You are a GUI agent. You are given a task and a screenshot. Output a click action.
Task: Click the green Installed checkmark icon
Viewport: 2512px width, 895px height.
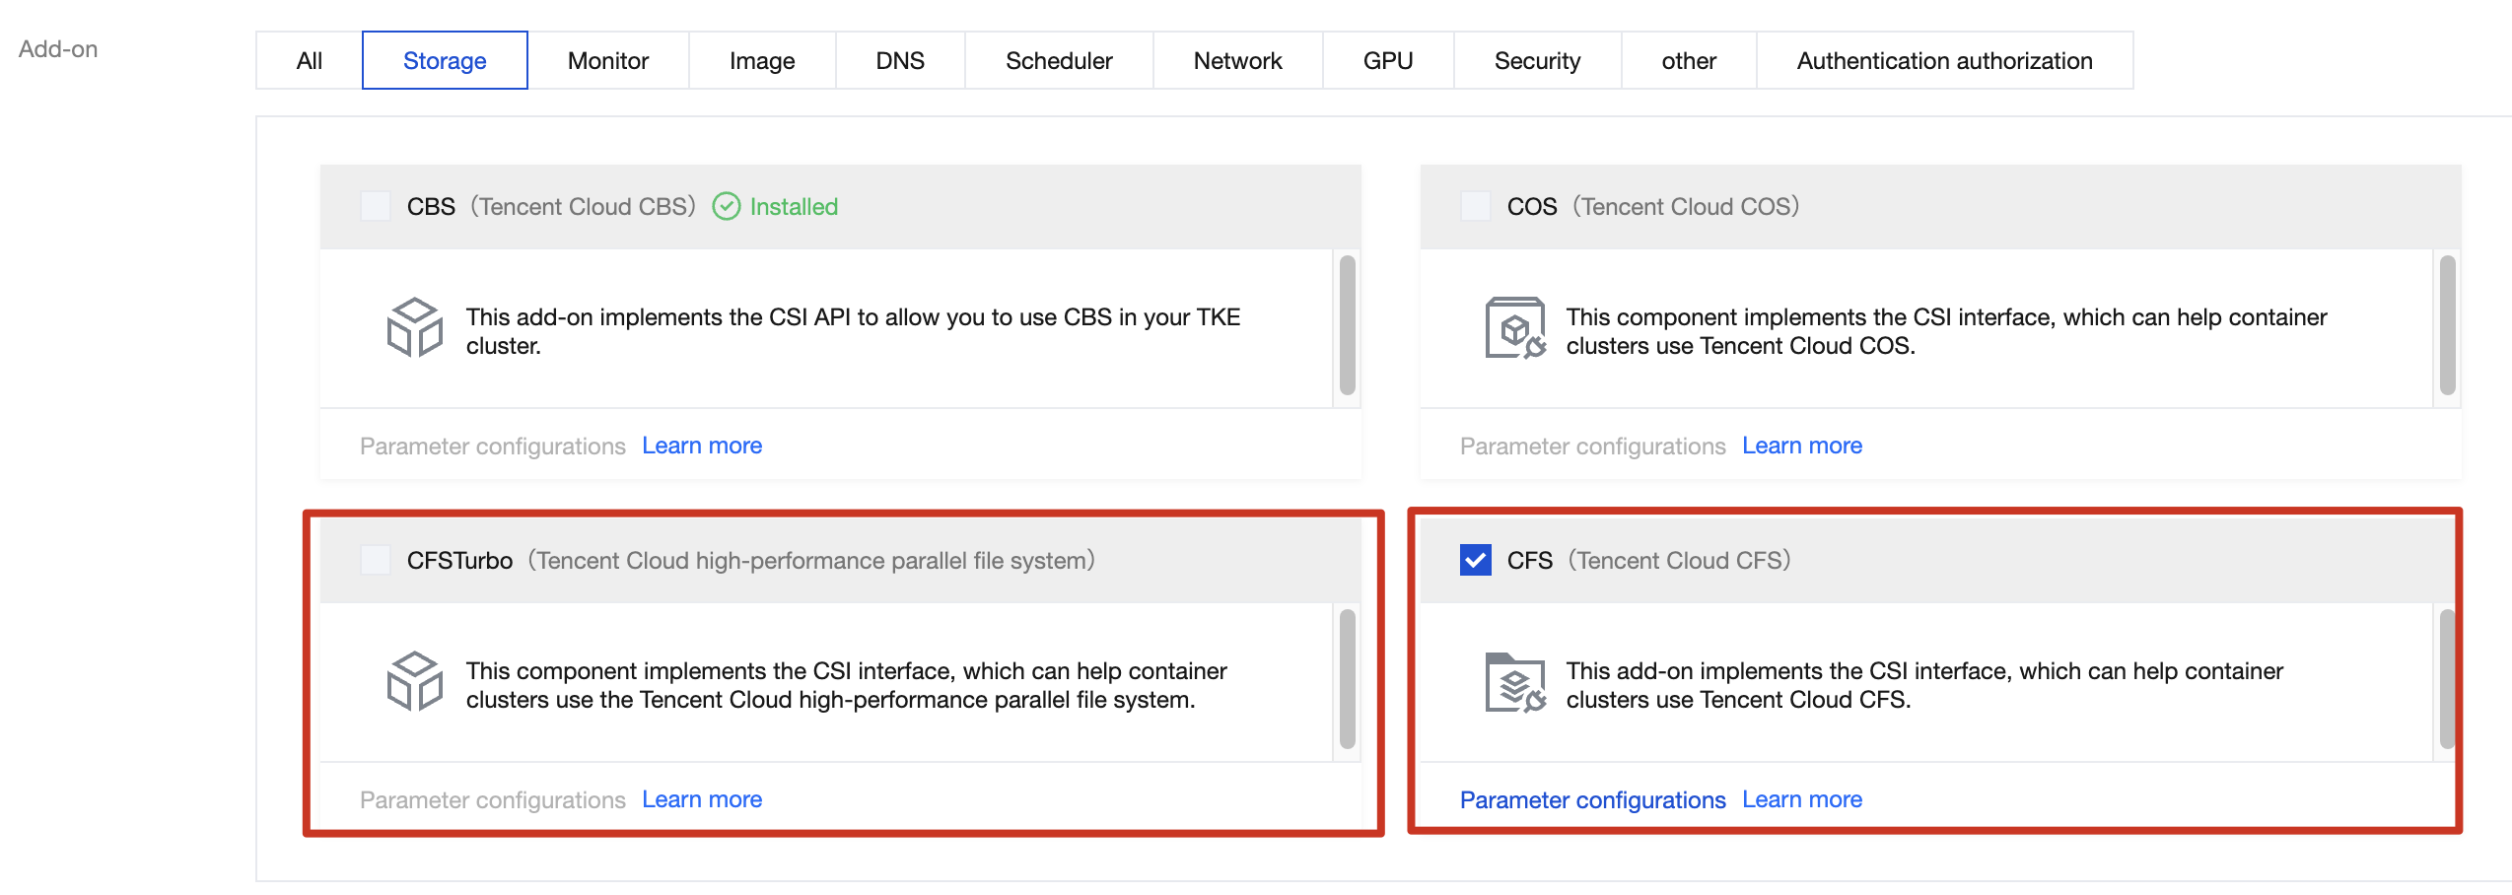[727, 206]
